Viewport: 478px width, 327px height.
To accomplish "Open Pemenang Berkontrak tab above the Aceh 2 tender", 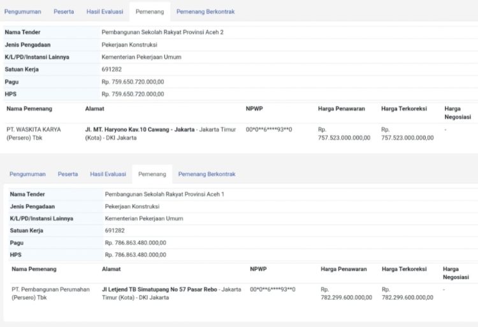I will pos(205,11).
